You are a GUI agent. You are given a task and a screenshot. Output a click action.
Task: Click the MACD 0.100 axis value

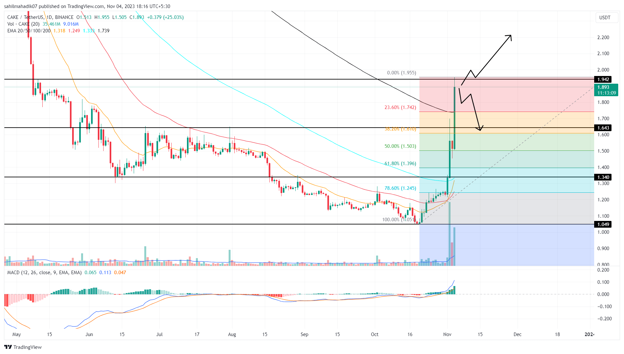pos(603,282)
